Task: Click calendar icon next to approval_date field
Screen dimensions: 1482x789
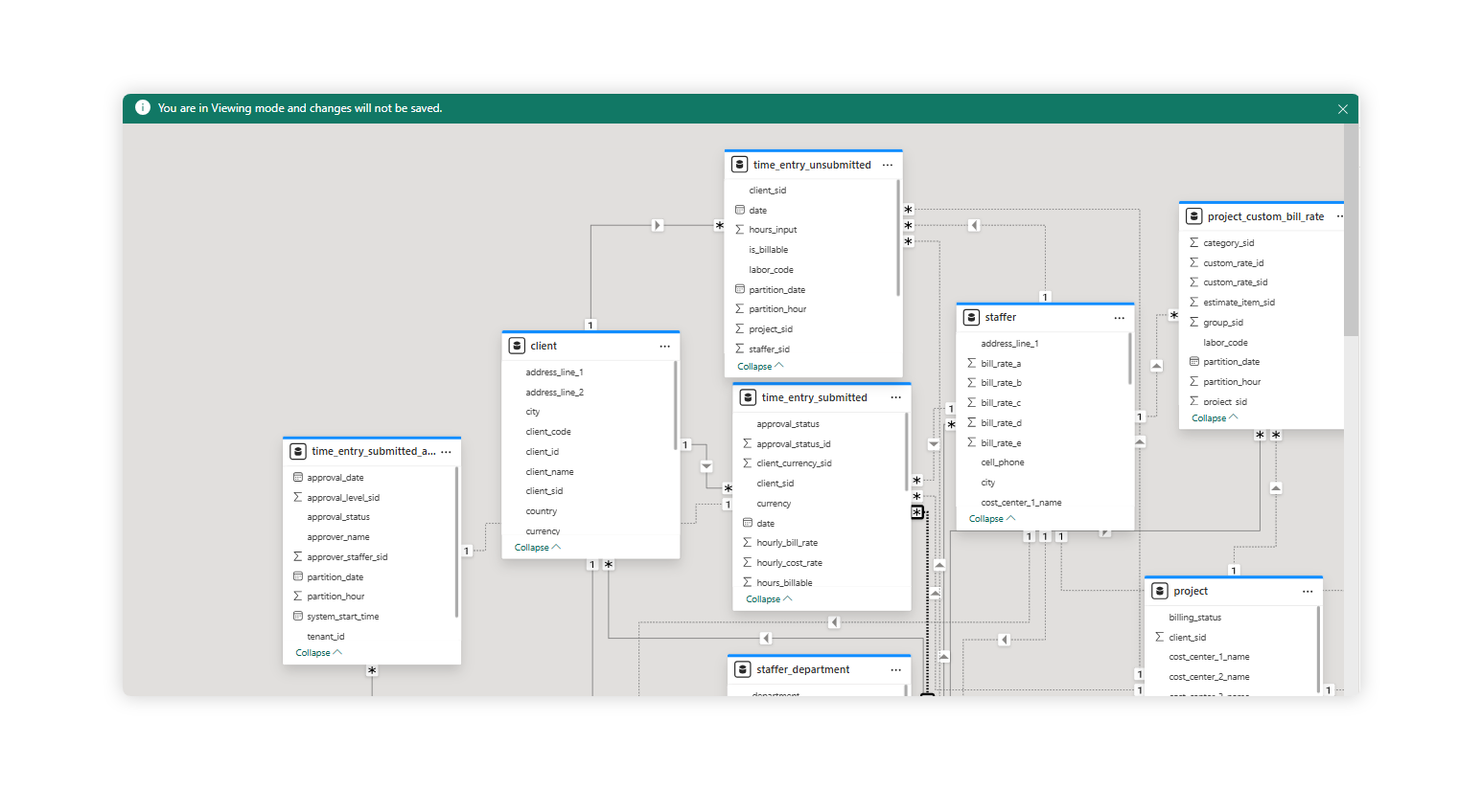Action: pyautogui.click(x=297, y=477)
